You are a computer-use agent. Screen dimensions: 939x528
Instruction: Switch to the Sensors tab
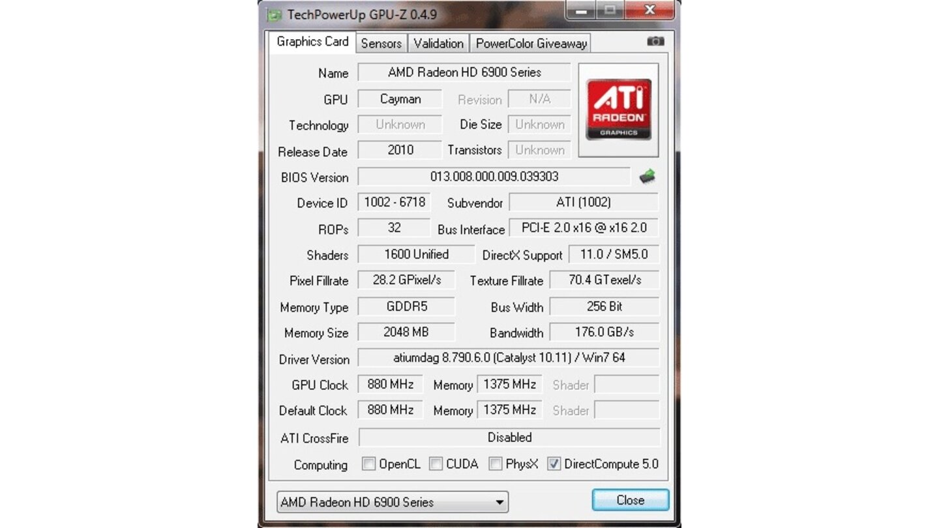(381, 44)
